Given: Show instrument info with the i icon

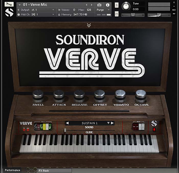Looking at the screenshot, I should [x=108, y=5].
